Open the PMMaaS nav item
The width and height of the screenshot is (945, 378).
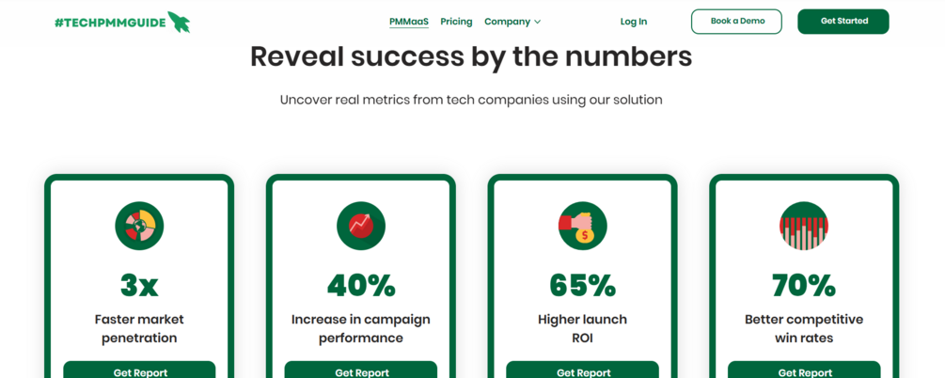pyautogui.click(x=408, y=22)
